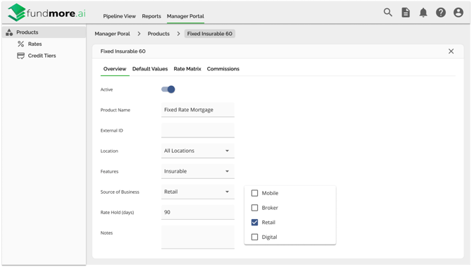Toggle the Active switch off

click(168, 89)
